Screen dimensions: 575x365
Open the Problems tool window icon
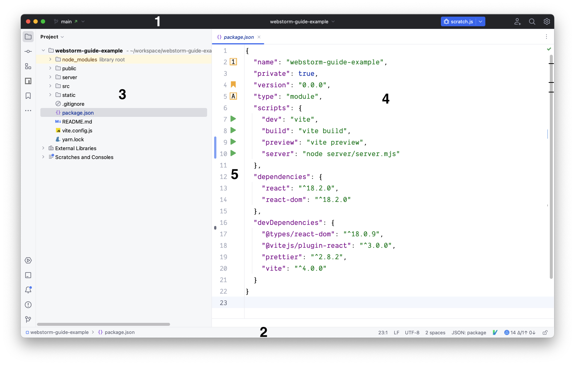pyautogui.click(x=28, y=305)
